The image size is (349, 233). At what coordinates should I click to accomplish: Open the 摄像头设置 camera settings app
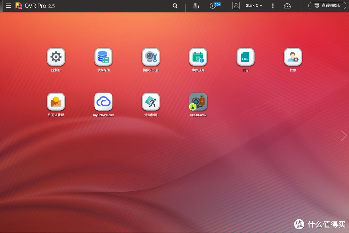151,57
